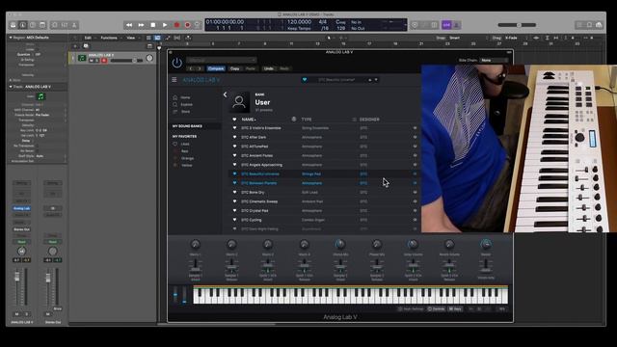Click the User bank avatar thumbnail
This screenshot has width=617, height=347.
tap(239, 102)
